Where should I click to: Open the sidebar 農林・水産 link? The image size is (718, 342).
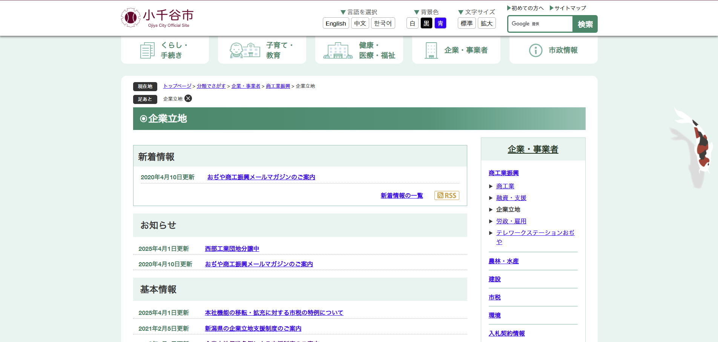pos(504,261)
